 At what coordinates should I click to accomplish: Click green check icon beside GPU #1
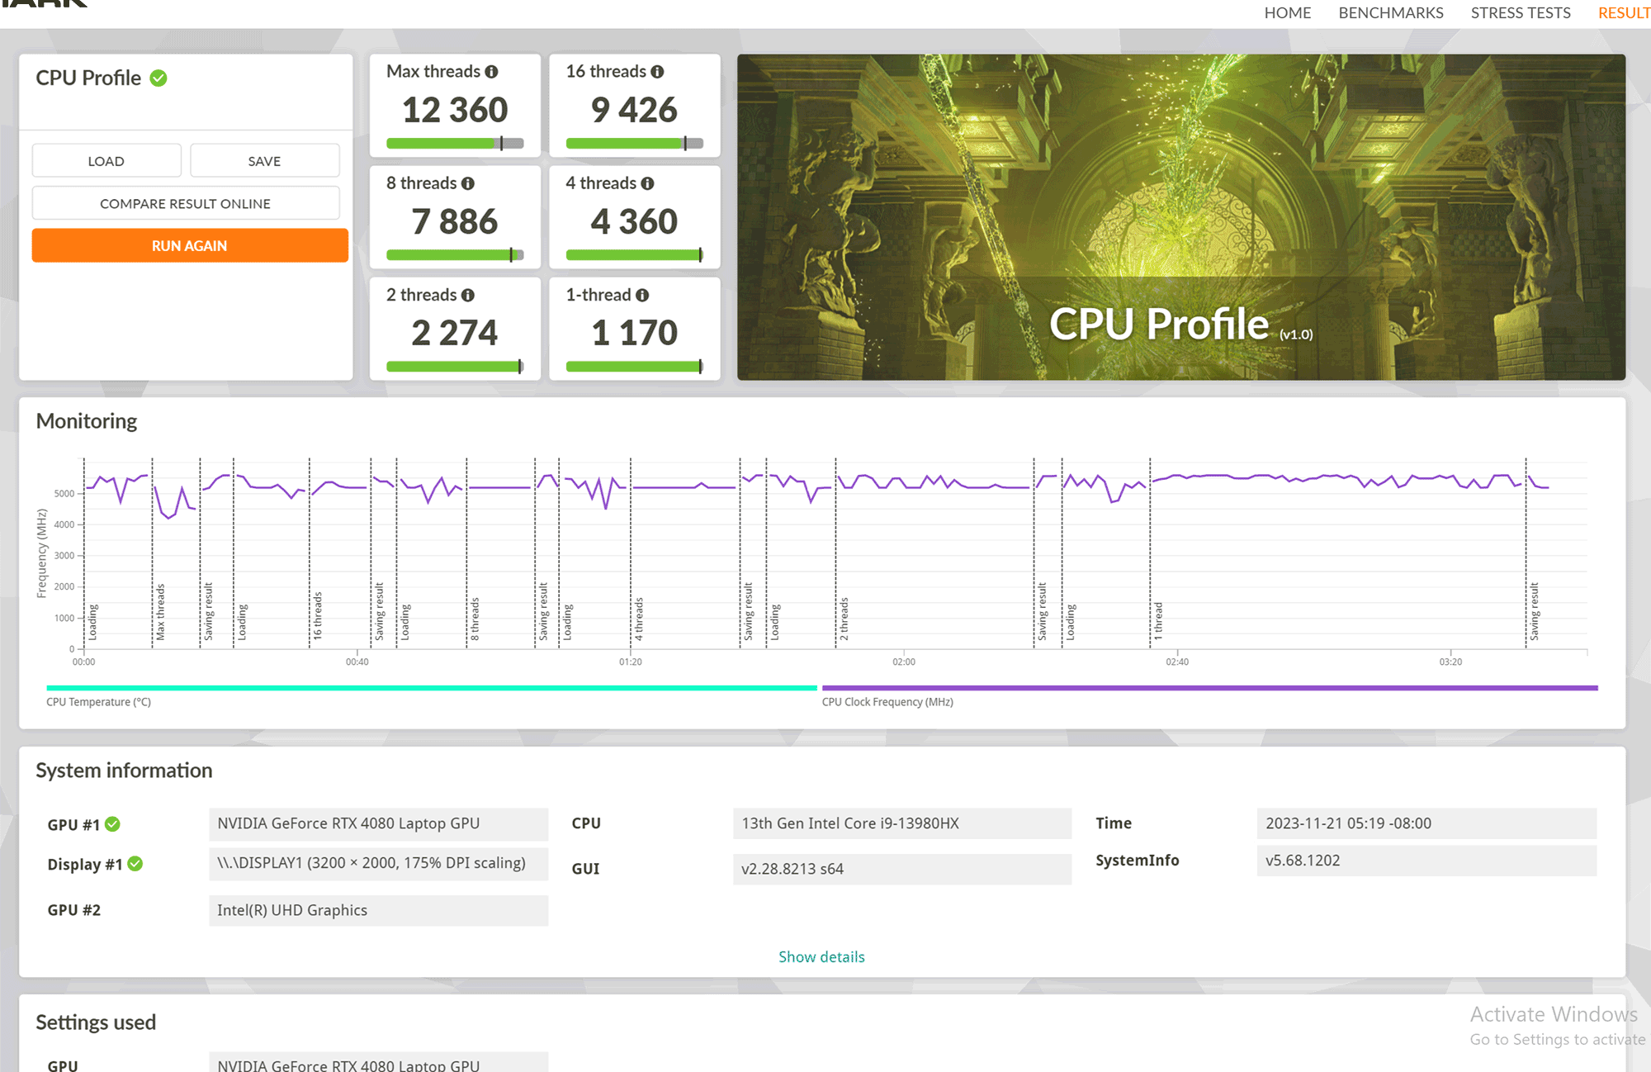click(113, 824)
